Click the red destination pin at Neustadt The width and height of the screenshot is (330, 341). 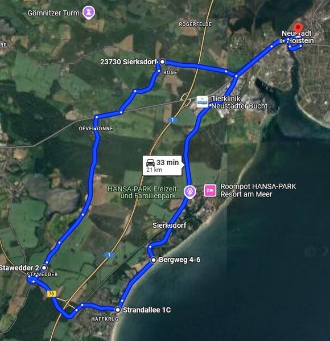coord(298,28)
